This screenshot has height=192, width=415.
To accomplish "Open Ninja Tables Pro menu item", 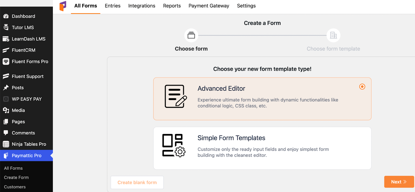I will tap(26, 144).
